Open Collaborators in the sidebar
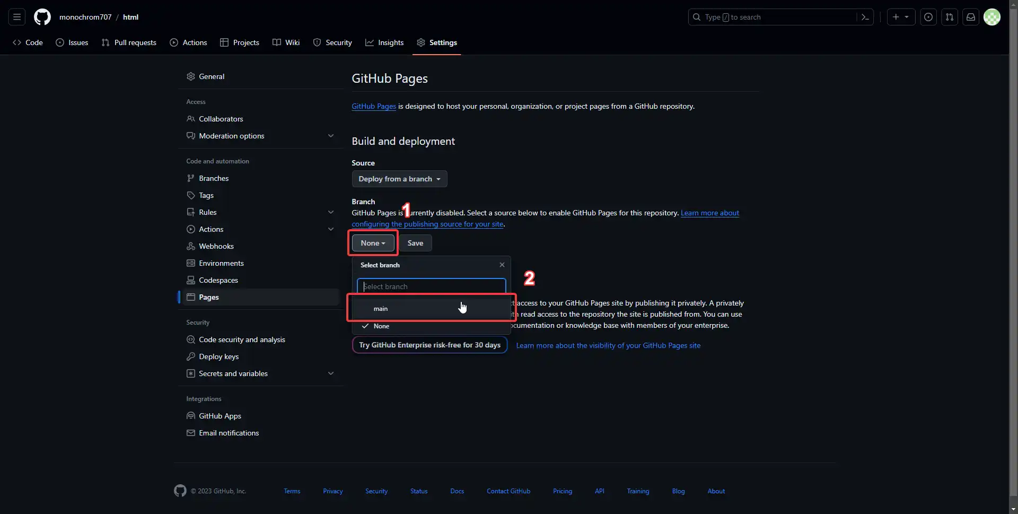This screenshot has height=514, width=1018. click(x=260, y=119)
